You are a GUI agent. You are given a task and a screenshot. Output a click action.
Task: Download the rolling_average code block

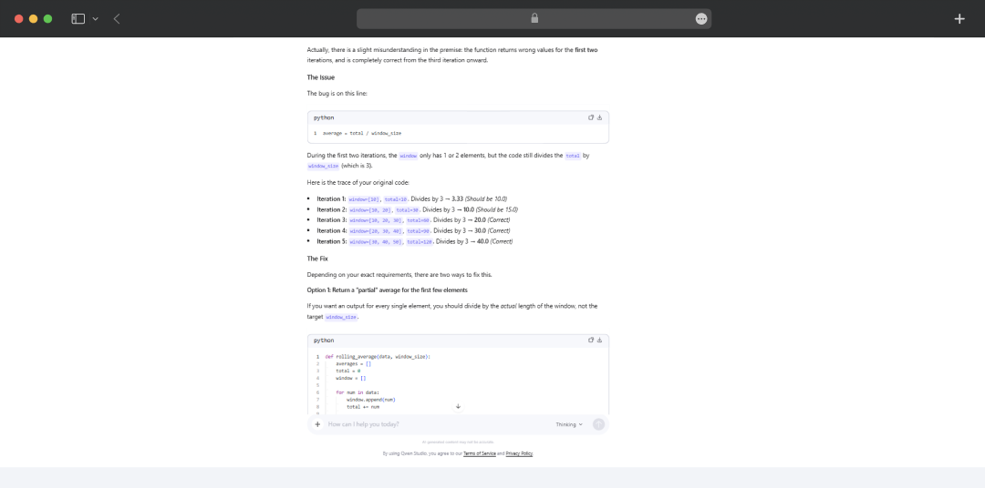tap(599, 340)
